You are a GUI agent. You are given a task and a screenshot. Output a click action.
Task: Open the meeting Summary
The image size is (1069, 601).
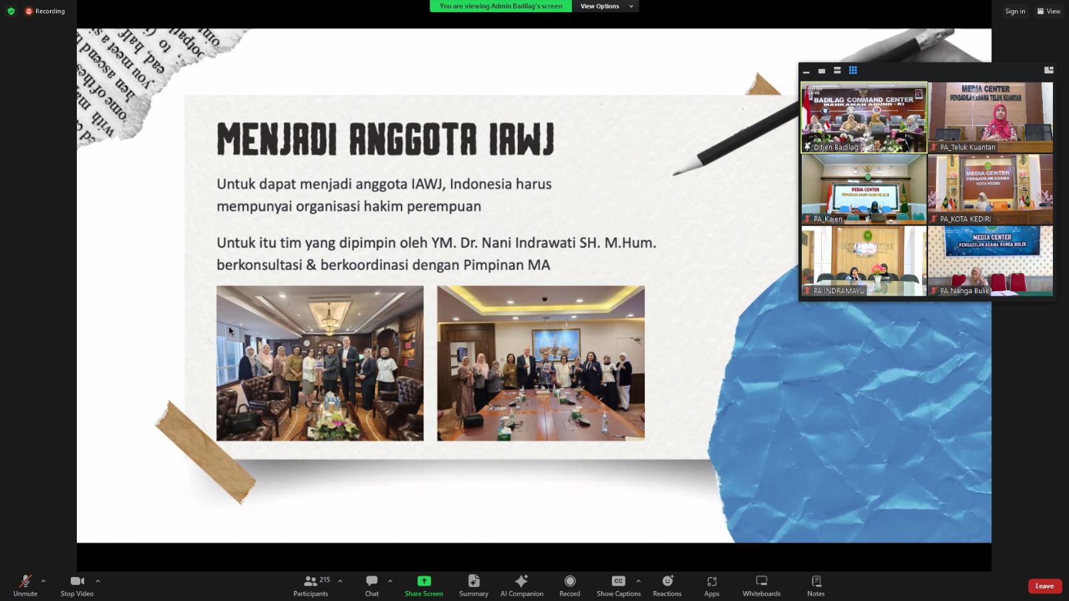coord(474,586)
